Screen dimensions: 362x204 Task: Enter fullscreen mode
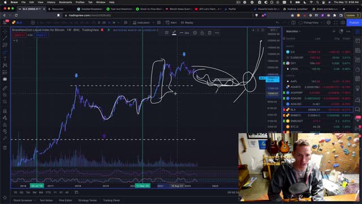[335, 23]
